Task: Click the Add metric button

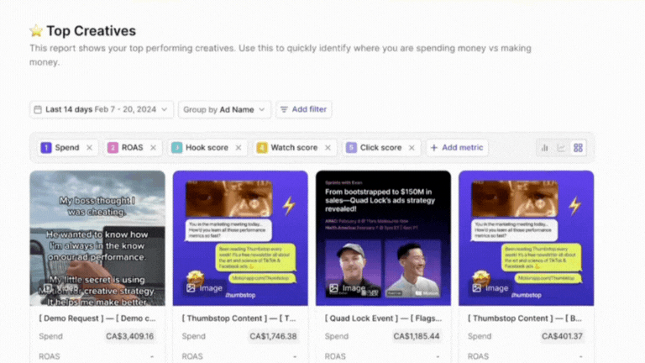Action: 457,148
